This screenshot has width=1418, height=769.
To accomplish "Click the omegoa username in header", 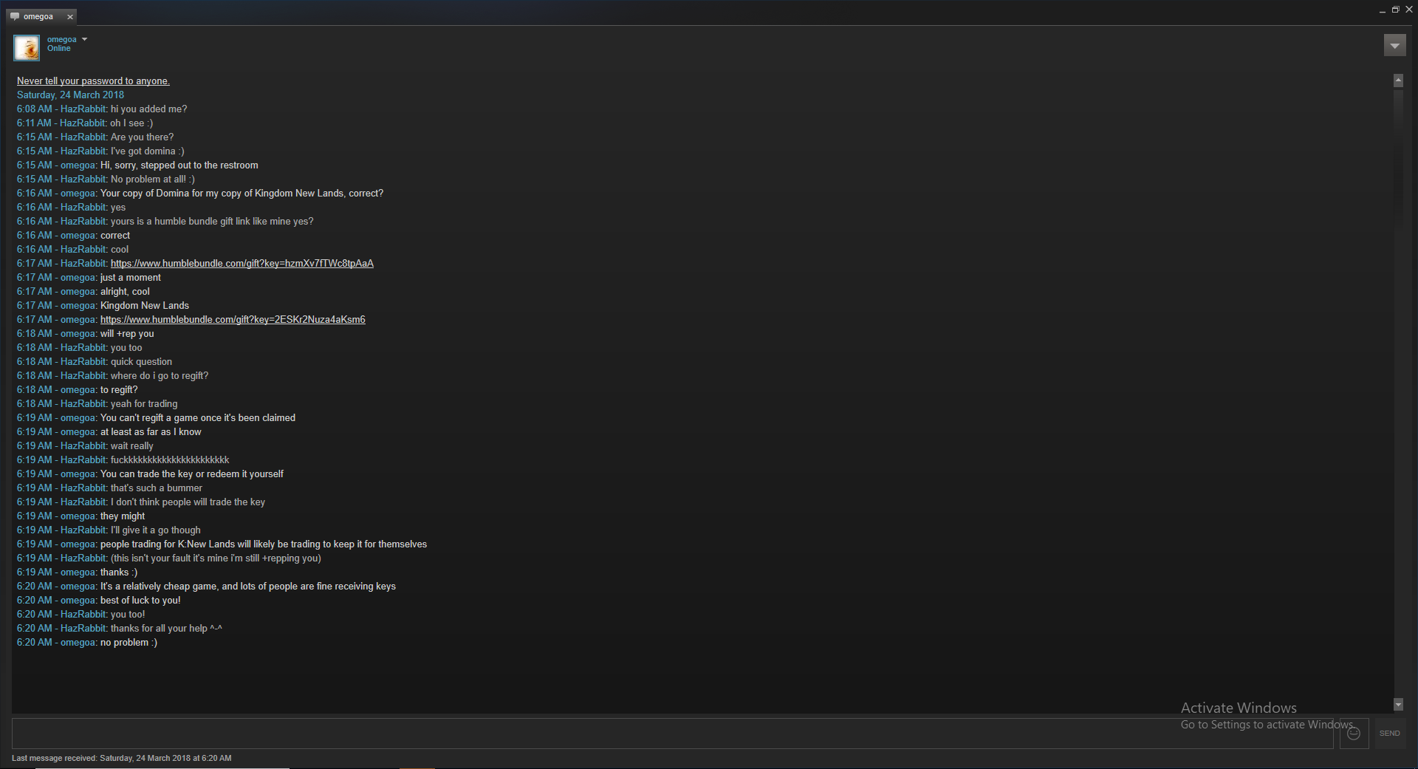I will pos(62,39).
